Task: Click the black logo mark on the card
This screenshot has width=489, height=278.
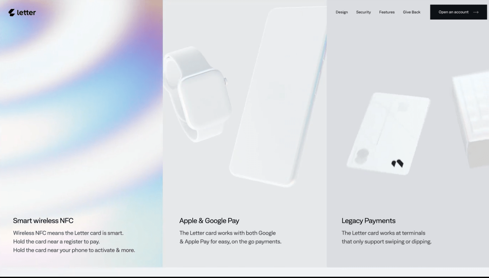Action: click(397, 163)
